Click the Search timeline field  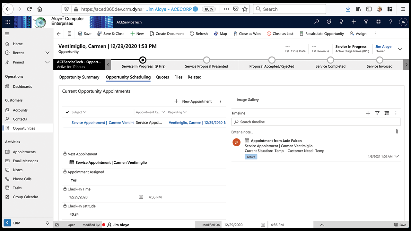pyautogui.click(x=316, y=122)
